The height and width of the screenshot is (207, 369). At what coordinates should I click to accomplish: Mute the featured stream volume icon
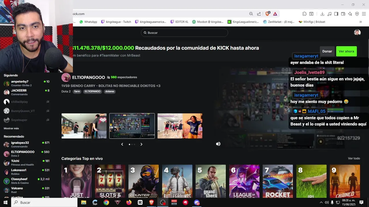[218, 144]
